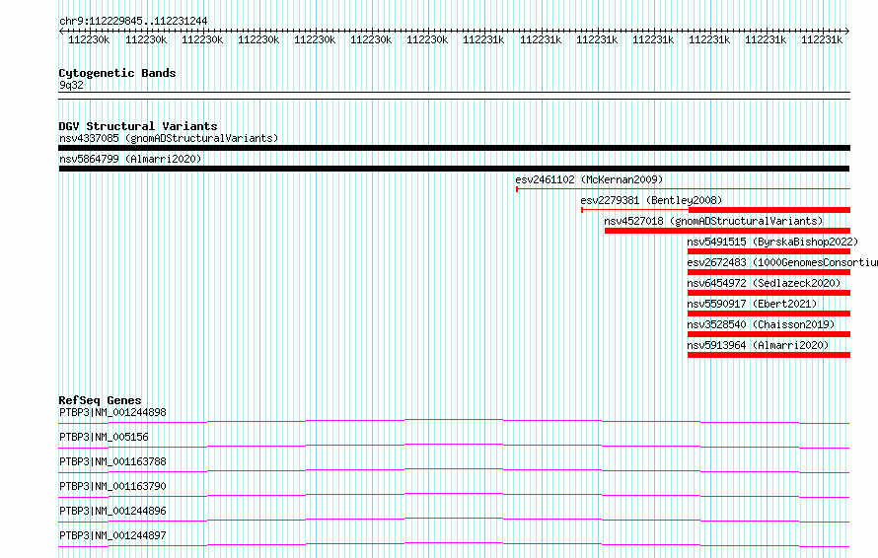
Task: Open nsv5913964 (Almarri2020) variant label
Action: 758,345
